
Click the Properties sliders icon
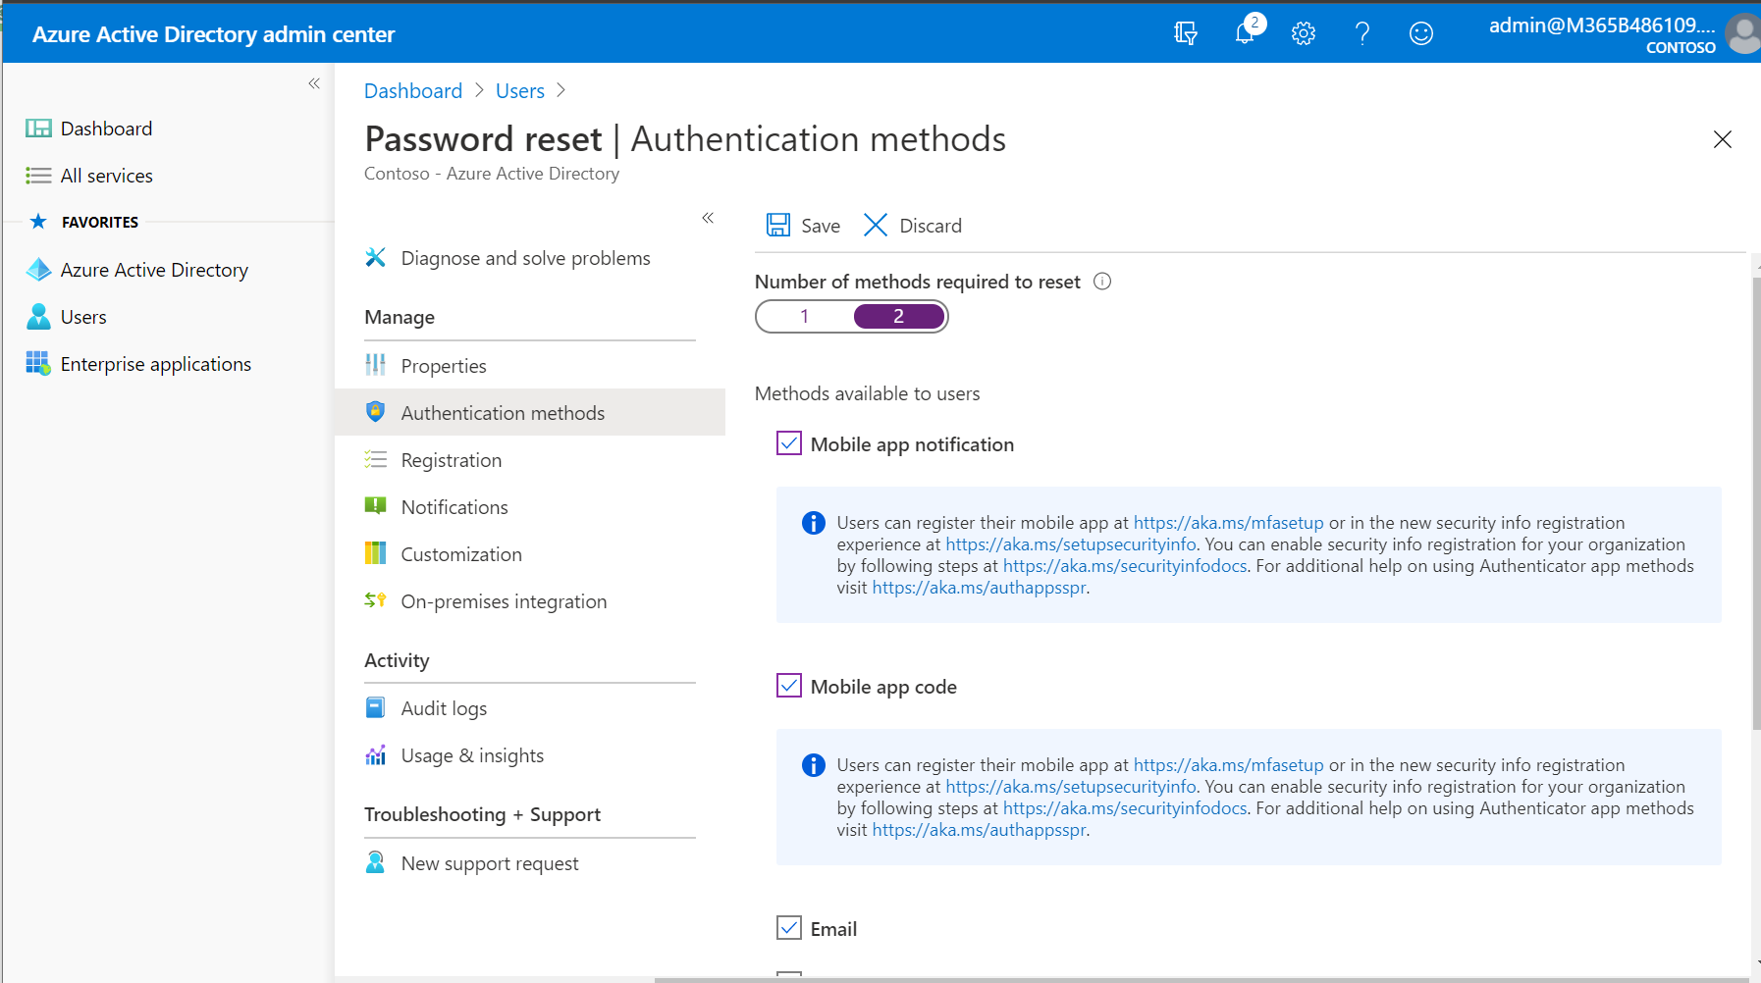pos(375,365)
